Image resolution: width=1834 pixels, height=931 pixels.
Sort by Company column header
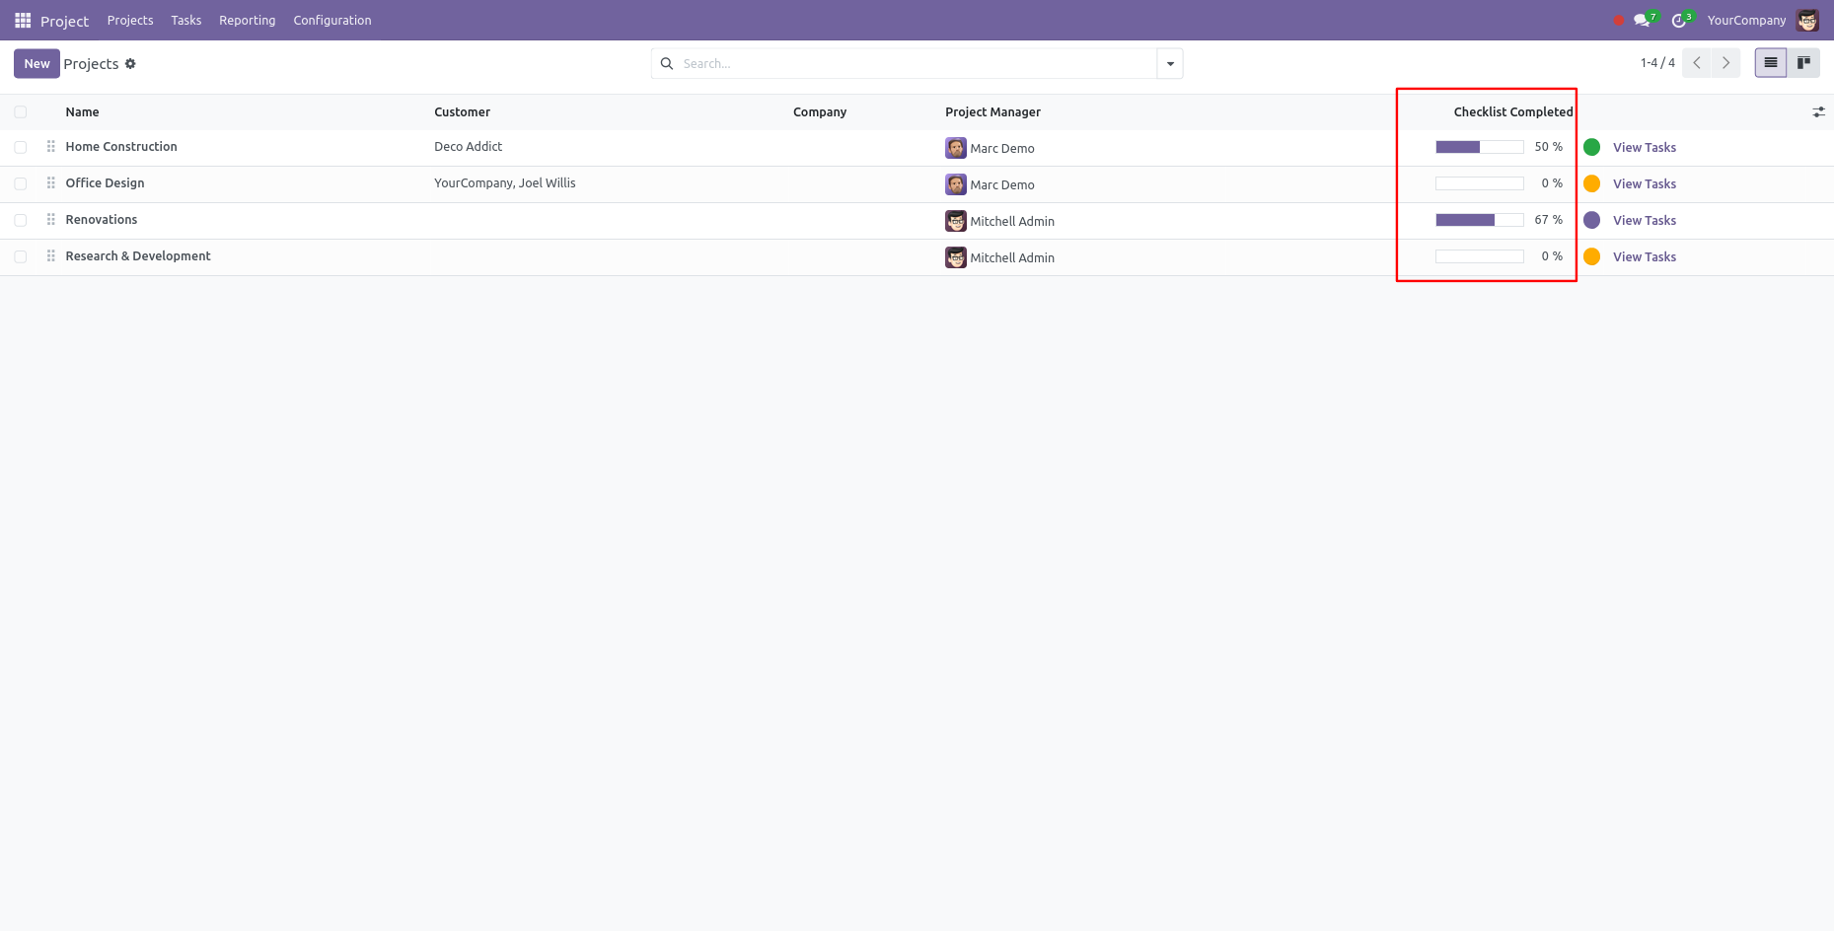point(820,112)
